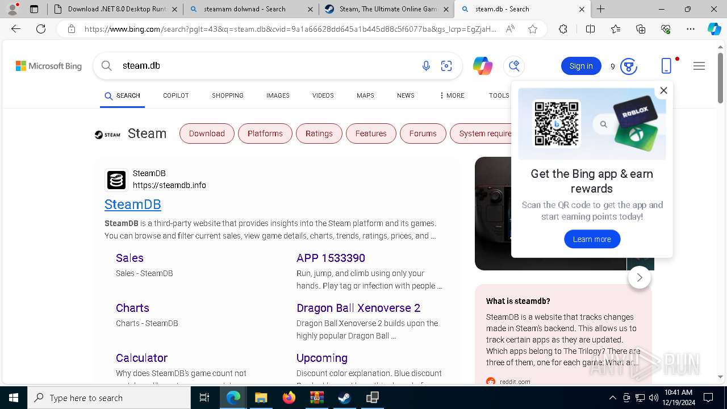Click the browser address bar URL
This screenshot has width=727, height=409.
290,29
